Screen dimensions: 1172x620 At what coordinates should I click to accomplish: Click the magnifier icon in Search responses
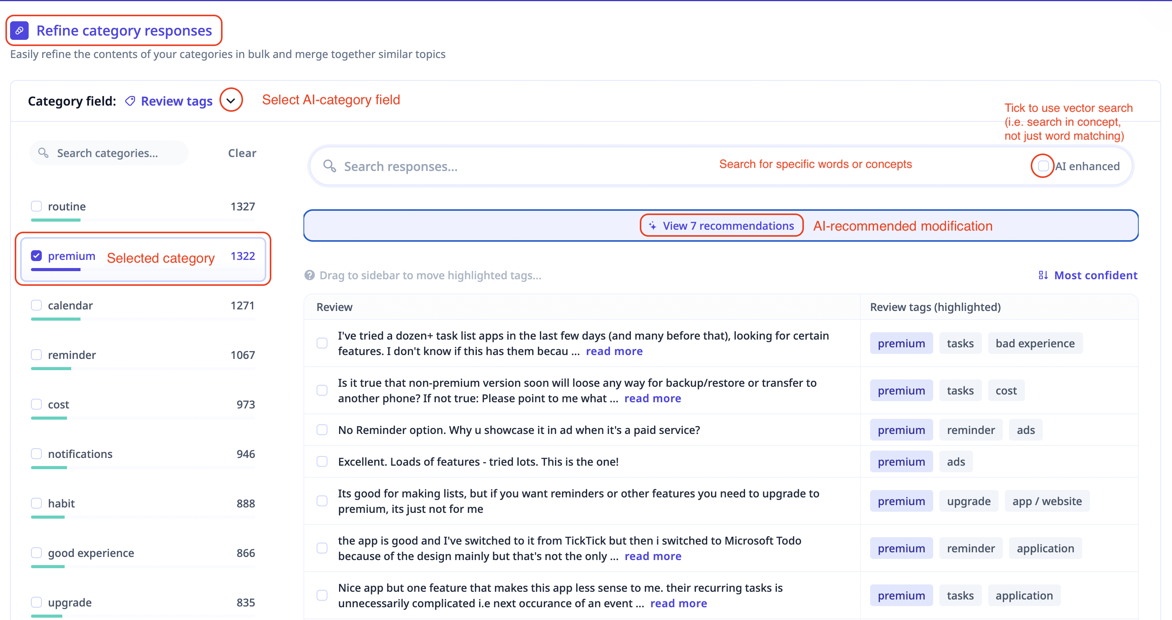coord(329,166)
